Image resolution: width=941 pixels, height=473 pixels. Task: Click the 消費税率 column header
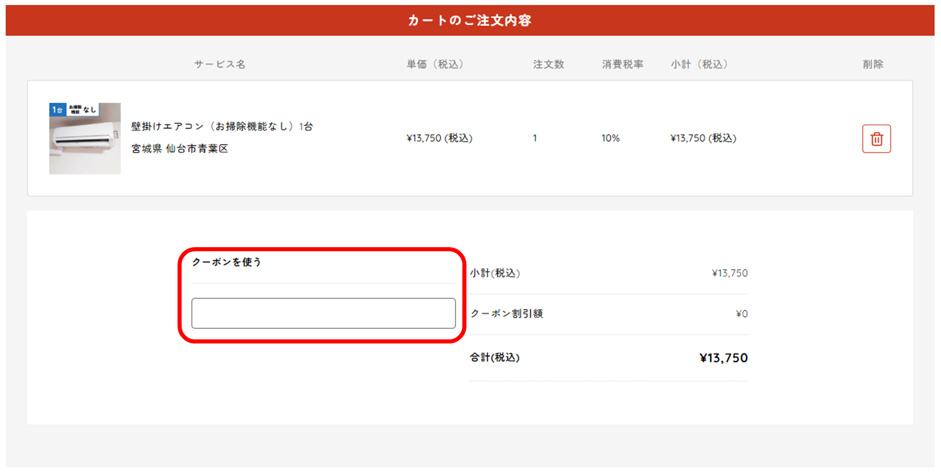(x=622, y=64)
